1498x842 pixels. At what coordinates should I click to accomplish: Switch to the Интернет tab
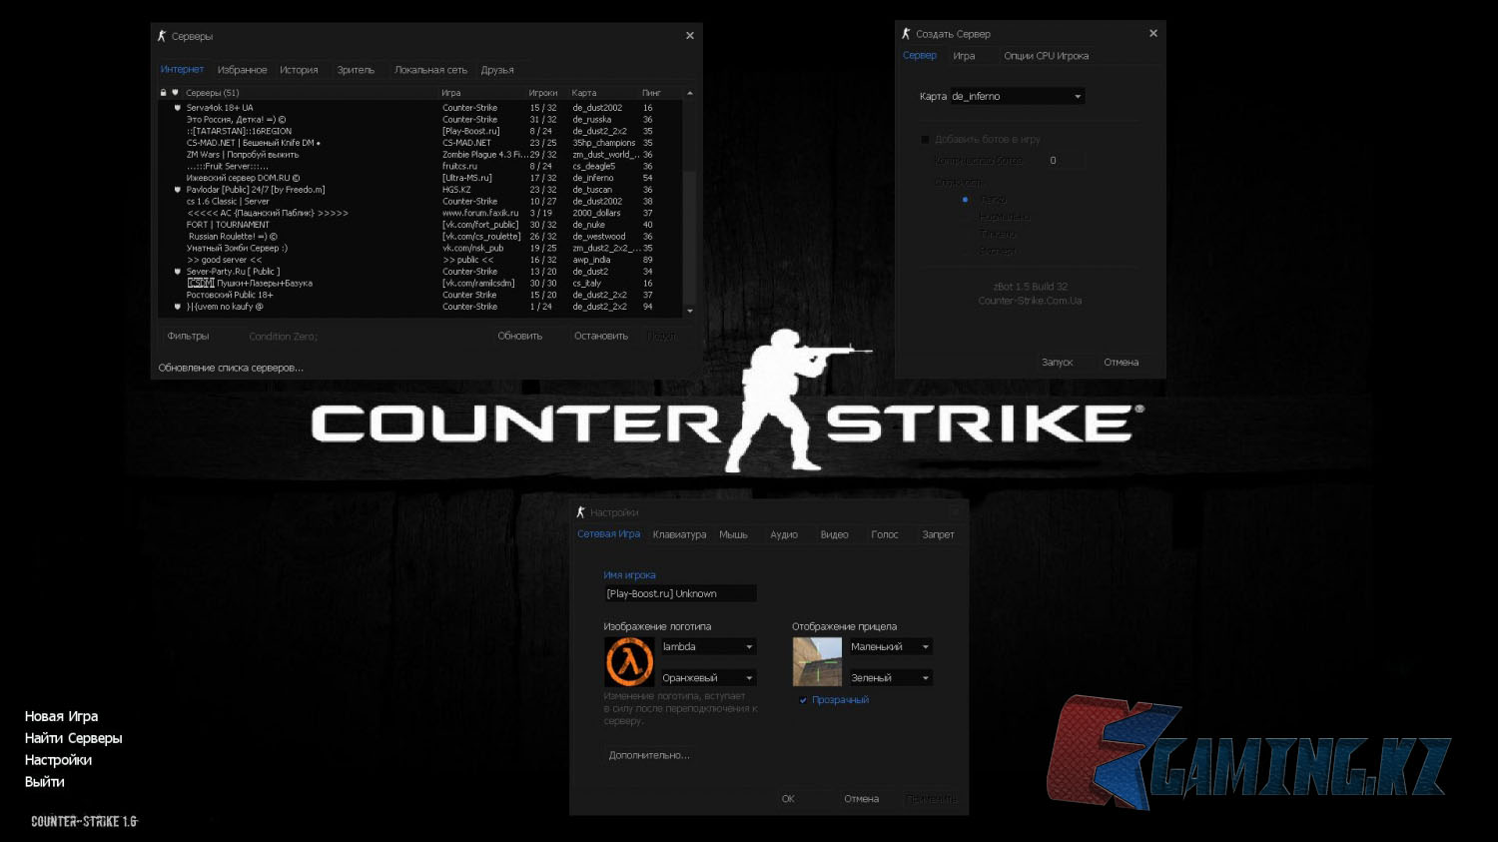coord(182,70)
